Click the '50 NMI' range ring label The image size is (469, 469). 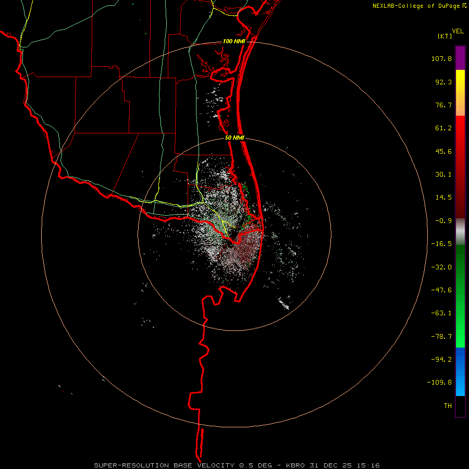pyautogui.click(x=234, y=138)
